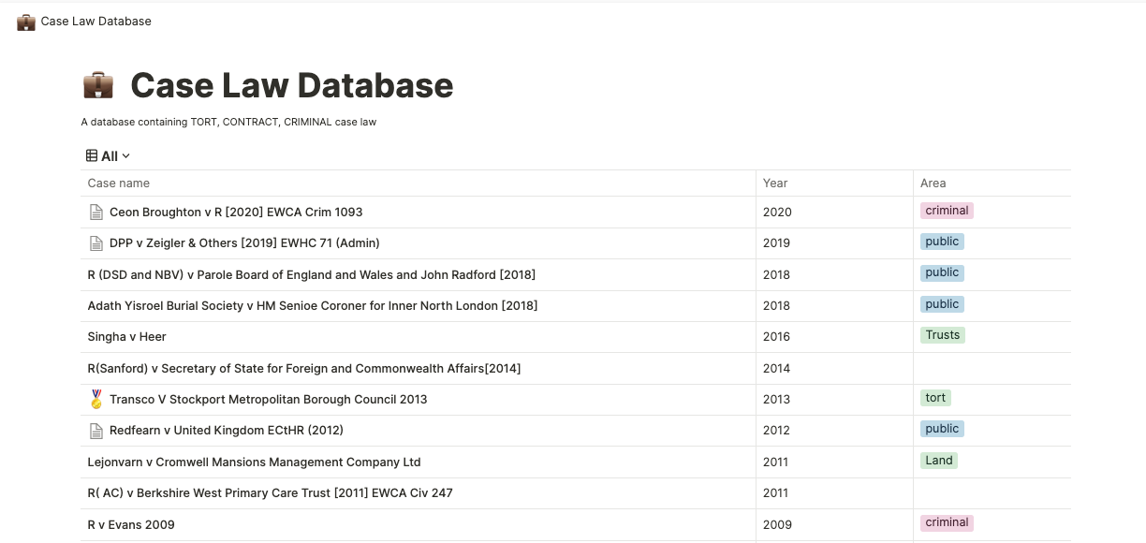
Task: Click the green Trusts tag
Action: (x=943, y=335)
